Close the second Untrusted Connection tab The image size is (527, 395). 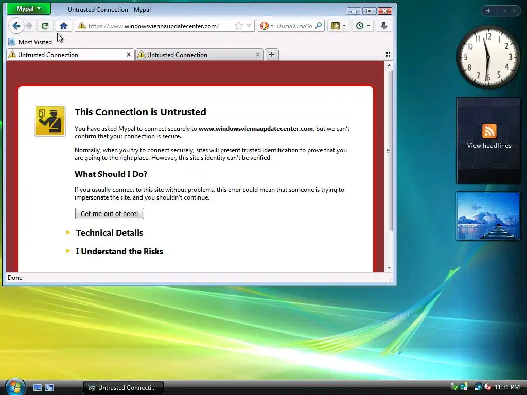point(258,55)
